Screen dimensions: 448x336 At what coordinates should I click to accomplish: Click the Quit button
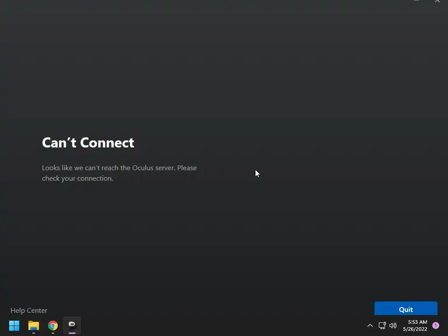coord(406,308)
